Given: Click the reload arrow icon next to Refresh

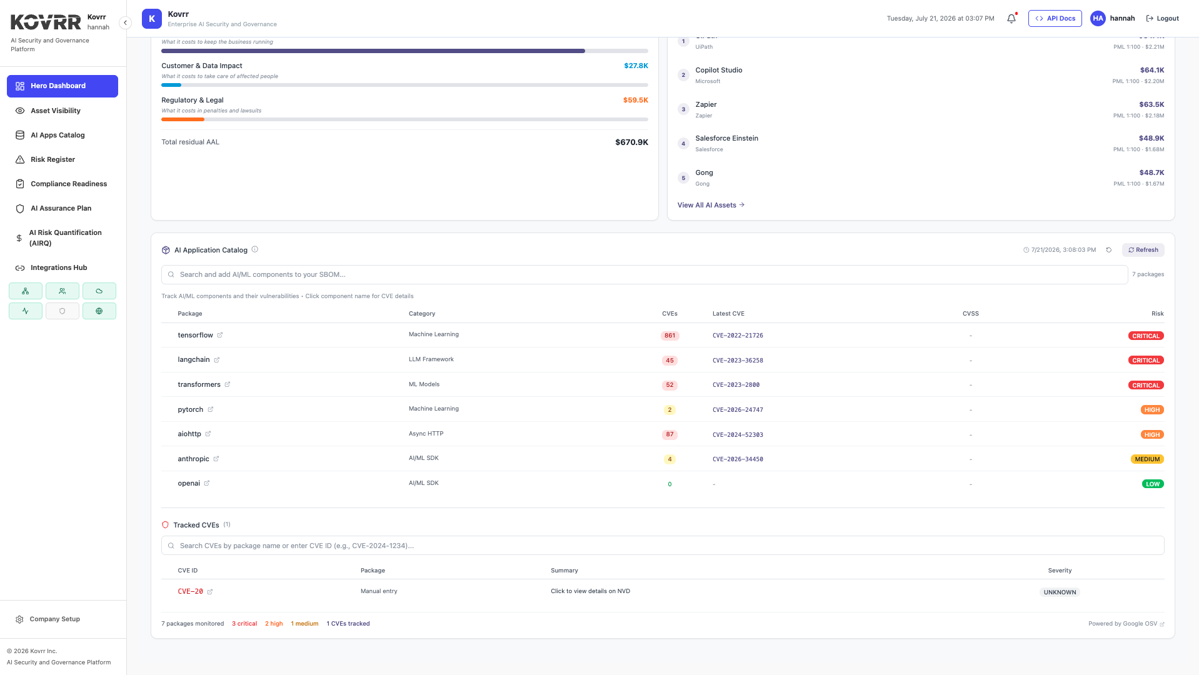Looking at the screenshot, I should point(1109,250).
